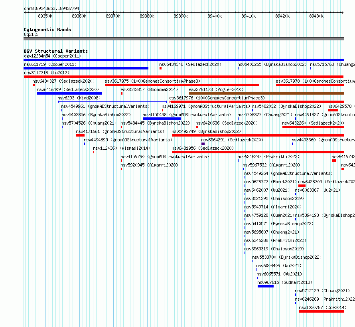The image size is (355, 327).
Task: Click the 8q21.3 cytogenetic band bar
Action: click(183, 39)
